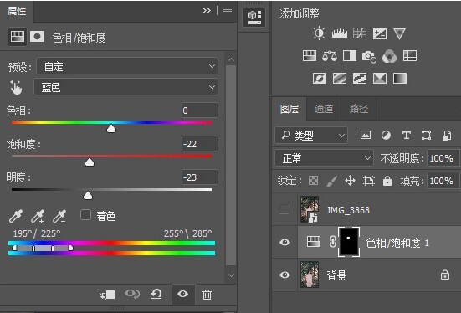Image resolution: width=461 pixels, height=313 pixels.
Task: Select the subtract-from-sample eyedropper
Action: [59, 216]
